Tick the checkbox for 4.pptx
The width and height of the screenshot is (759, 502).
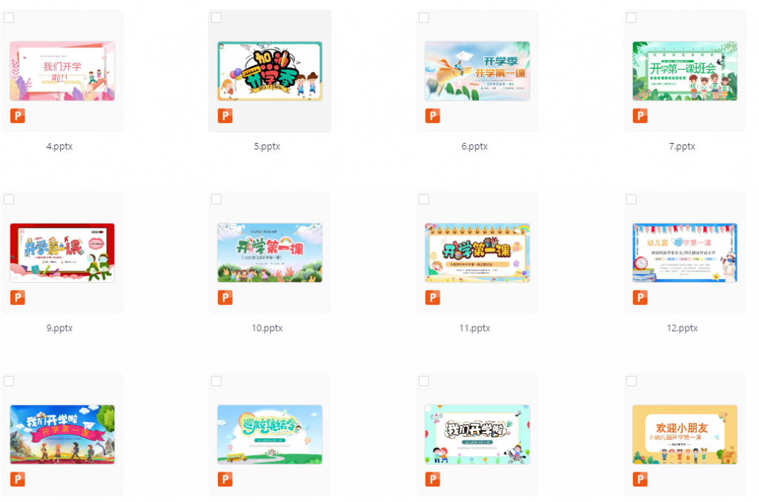tap(9, 18)
